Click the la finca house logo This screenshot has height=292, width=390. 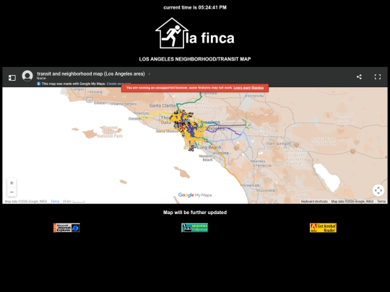coord(195,33)
